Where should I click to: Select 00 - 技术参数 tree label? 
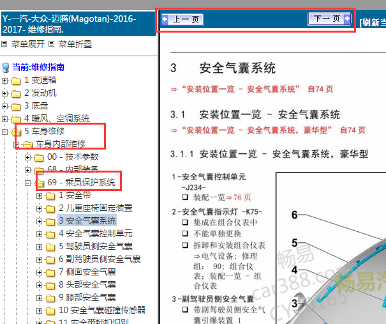73,157
